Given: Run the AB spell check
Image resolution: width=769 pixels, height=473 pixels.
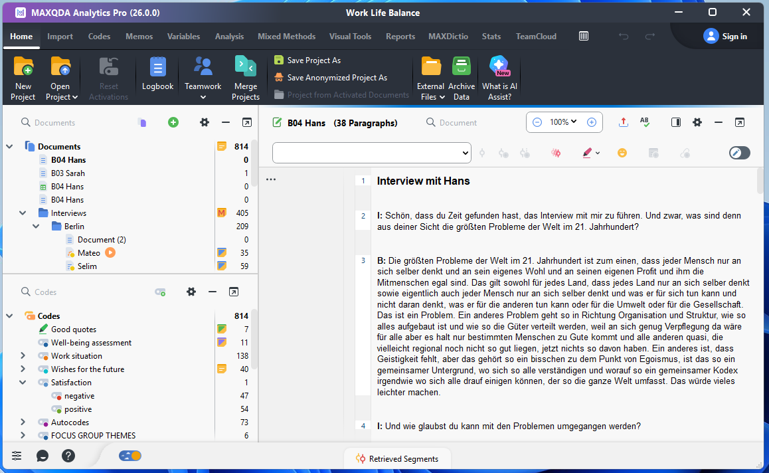Looking at the screenshot, I should (644, 122).
